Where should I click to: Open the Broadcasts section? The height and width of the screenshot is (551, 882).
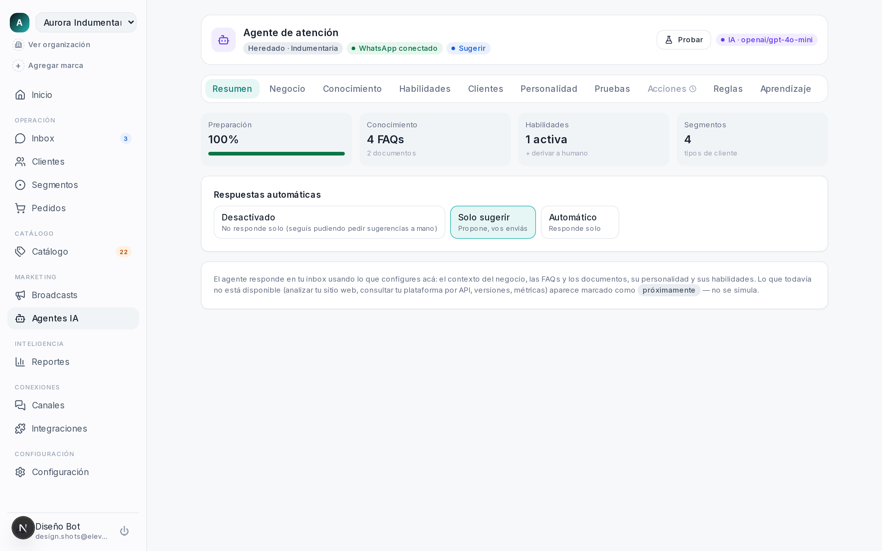pyautogui.click(x=73, y=295)
